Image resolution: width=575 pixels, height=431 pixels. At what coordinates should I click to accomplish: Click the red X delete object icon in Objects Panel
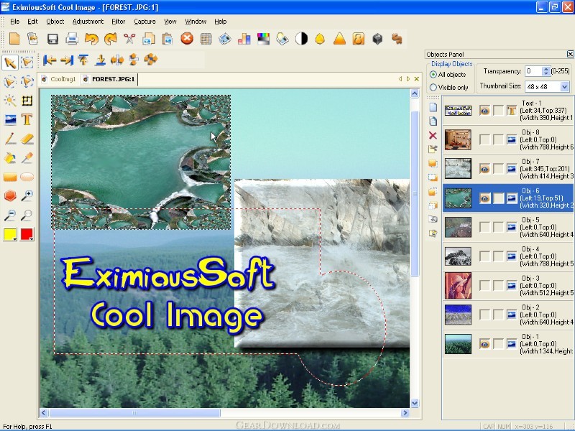[433, 136]
